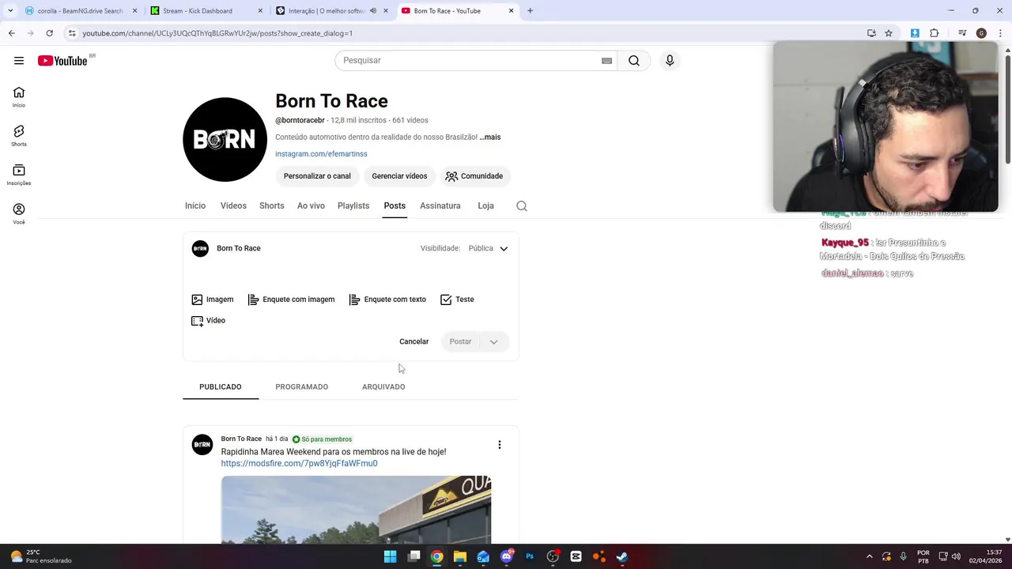Click the Born To Race channel avatar

[x=225, y=140]
